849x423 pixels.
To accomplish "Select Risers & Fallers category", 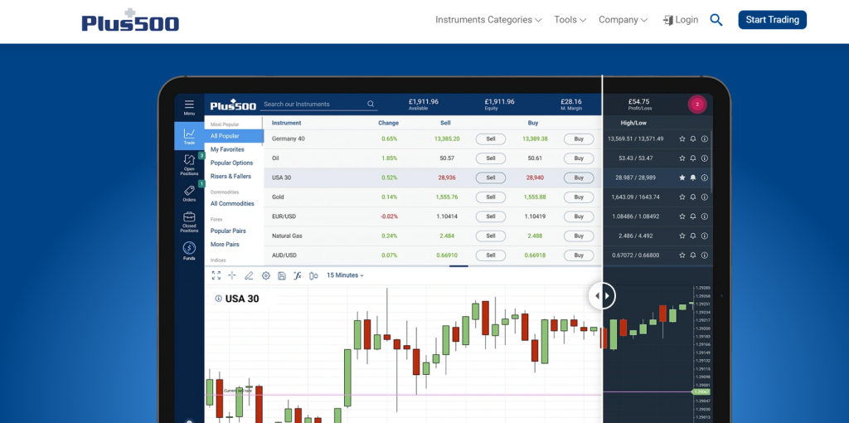I will [230, 177].
